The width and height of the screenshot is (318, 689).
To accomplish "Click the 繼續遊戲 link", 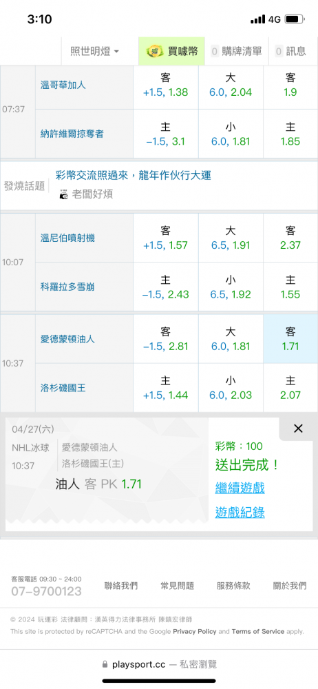I will (240, 487).
